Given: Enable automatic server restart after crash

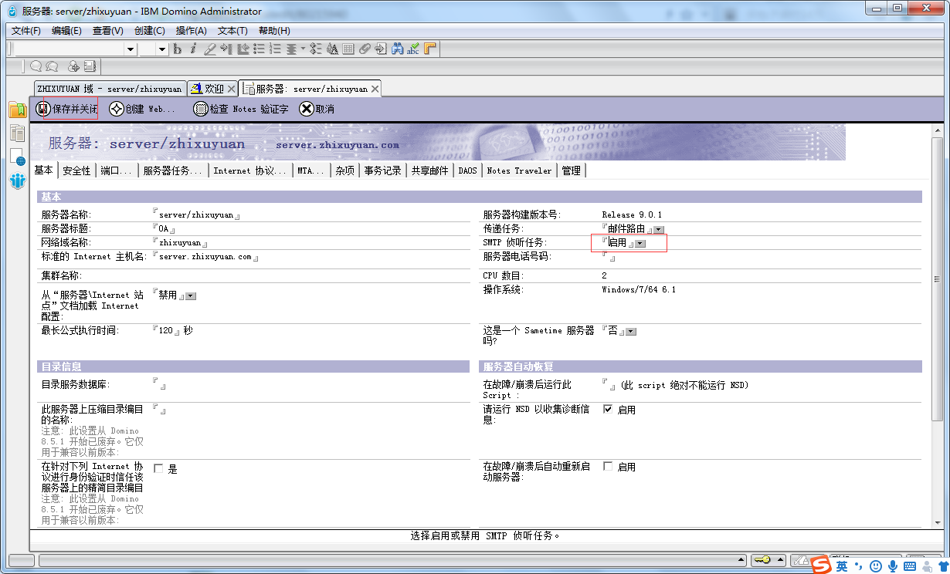Looking at the screenshot, I should pos(608,467).
